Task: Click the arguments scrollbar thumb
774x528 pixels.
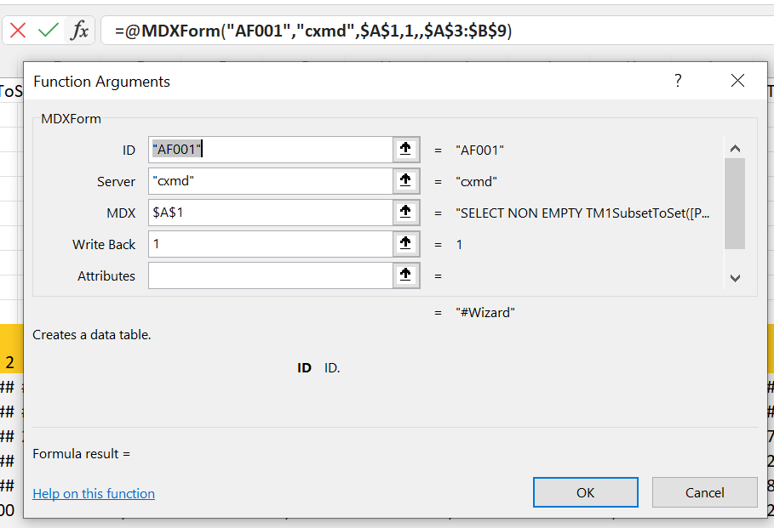Action: tap(735, 204)
